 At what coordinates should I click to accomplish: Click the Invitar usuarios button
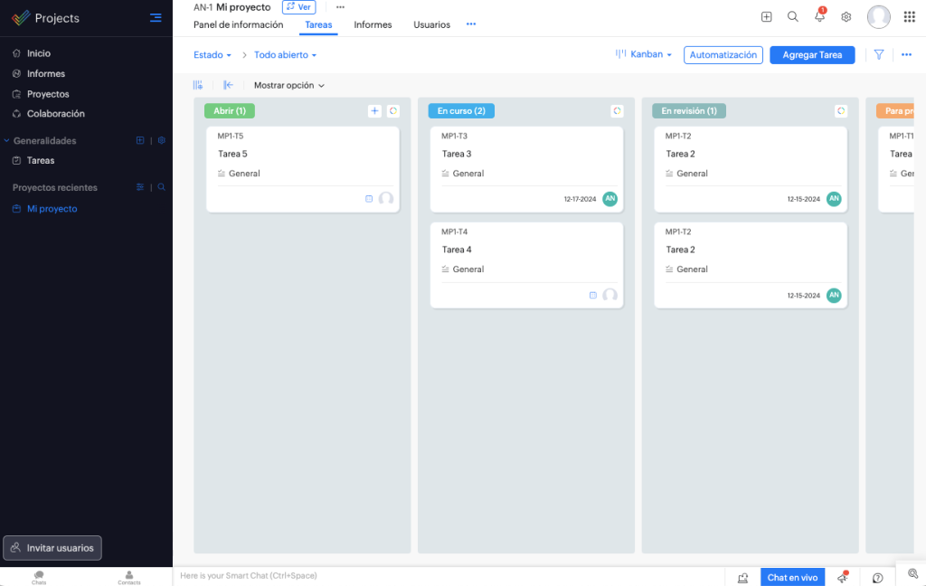[x=52, y=547]
